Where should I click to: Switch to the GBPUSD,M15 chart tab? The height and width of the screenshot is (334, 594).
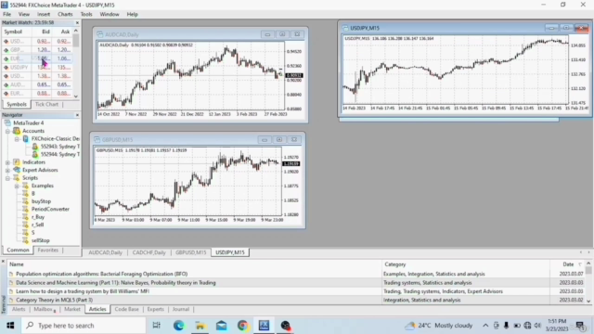coord(190,252)
